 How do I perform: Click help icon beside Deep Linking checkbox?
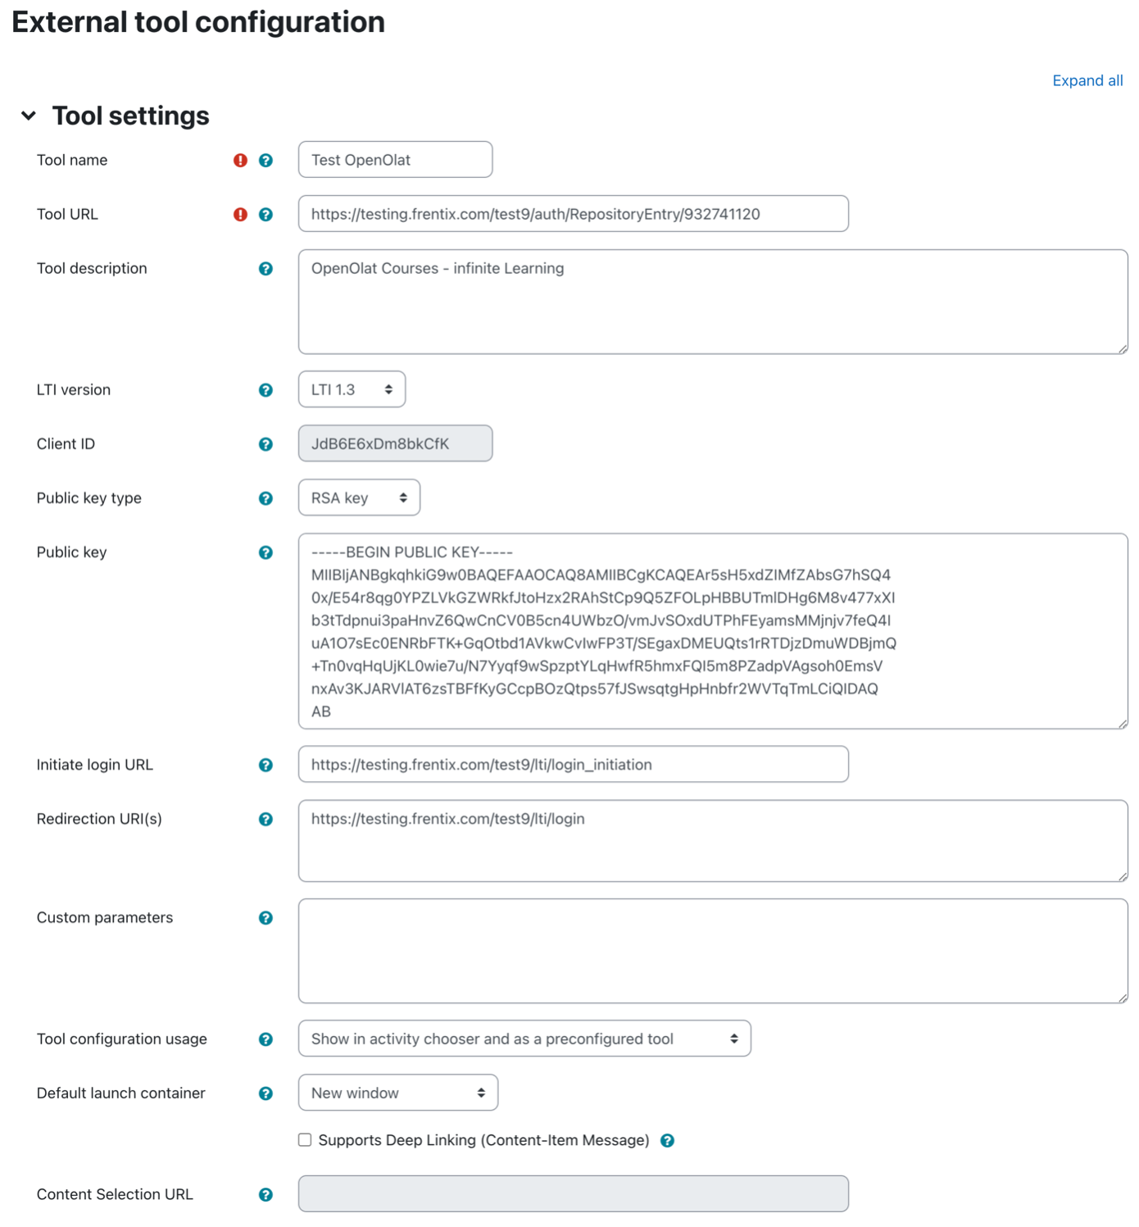tap(668, 1141)
